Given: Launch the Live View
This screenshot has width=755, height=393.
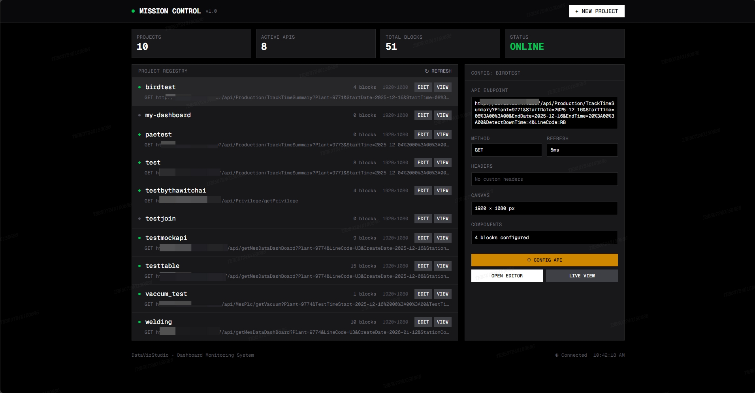Looking at the screenshot, I should pyautogui.click(x=582, y=276).
